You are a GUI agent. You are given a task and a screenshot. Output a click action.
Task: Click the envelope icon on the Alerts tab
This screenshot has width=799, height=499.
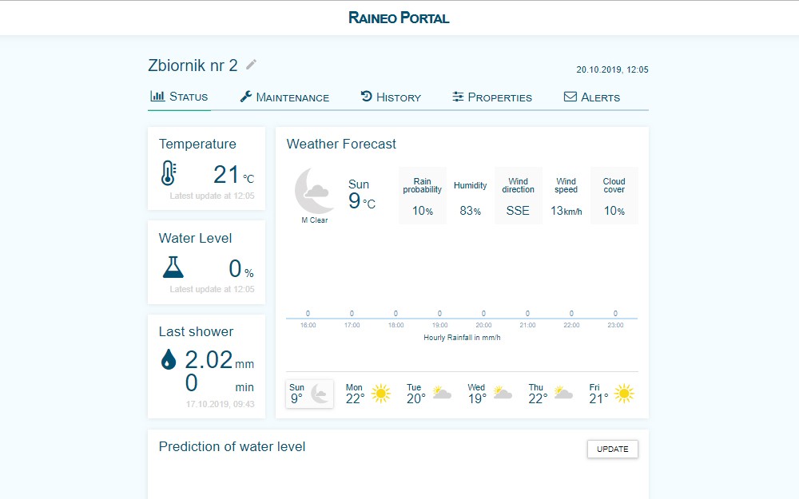pos(570,96)
